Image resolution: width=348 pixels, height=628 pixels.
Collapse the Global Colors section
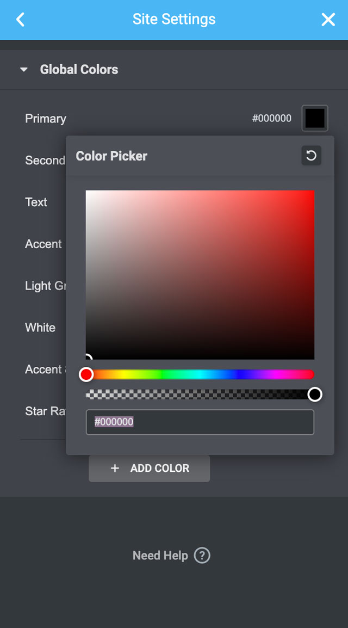[x=24, y=70]
